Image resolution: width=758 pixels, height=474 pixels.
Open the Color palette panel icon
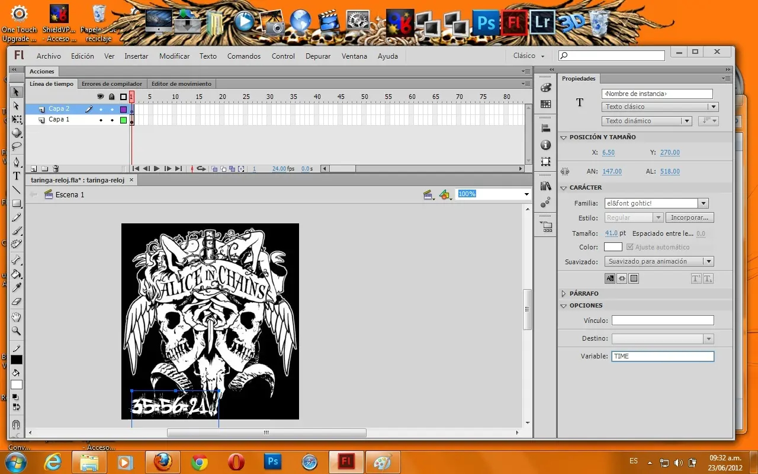[545, 87]
